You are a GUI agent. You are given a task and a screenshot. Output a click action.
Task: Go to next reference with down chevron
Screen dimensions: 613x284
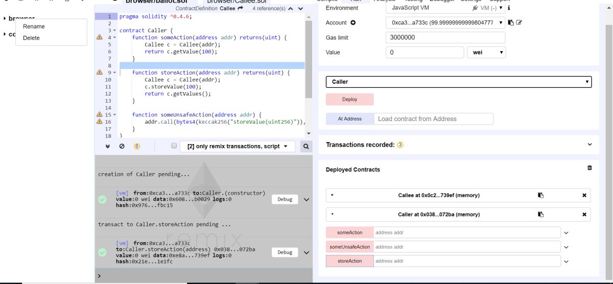(300, 9)
